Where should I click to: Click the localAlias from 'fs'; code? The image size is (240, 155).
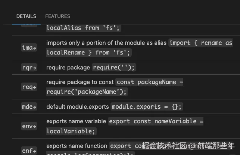click(x=84, y=28)
